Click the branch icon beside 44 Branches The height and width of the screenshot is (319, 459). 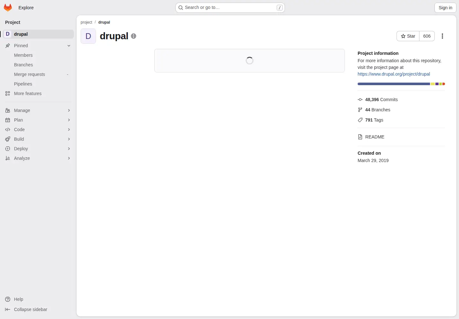pos(360,110)
